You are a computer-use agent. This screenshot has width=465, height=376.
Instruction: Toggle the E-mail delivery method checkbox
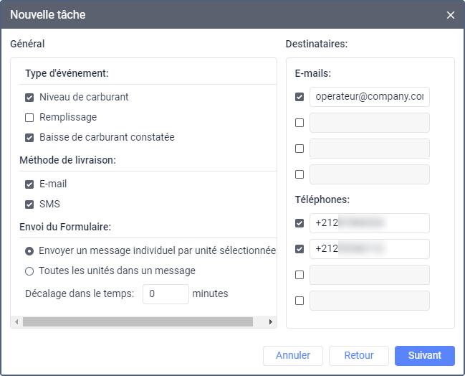[29, 184]
